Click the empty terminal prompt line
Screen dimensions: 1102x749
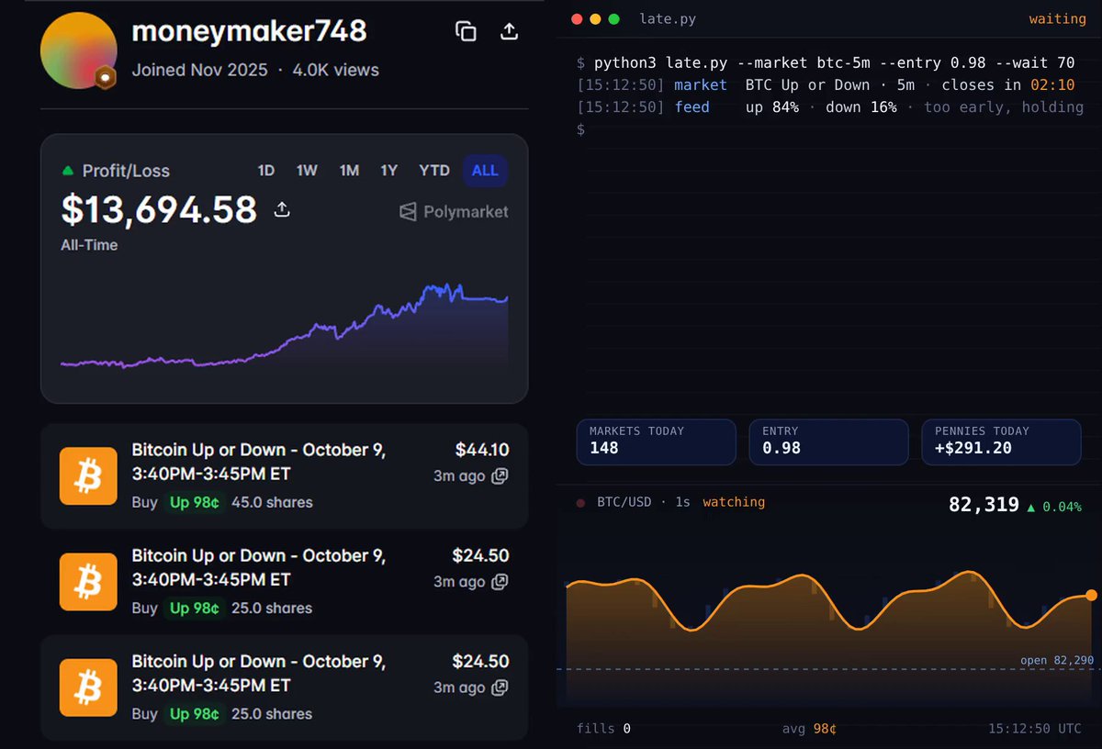point(580,129)
